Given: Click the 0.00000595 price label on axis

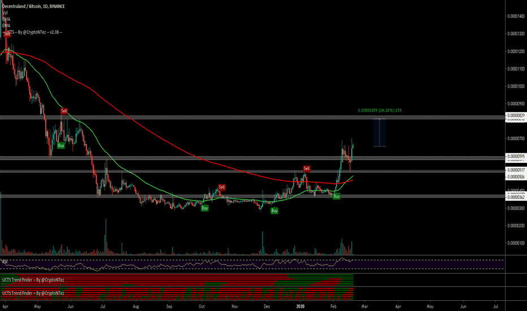Looking at the screenshot, I should click(516, 156).
